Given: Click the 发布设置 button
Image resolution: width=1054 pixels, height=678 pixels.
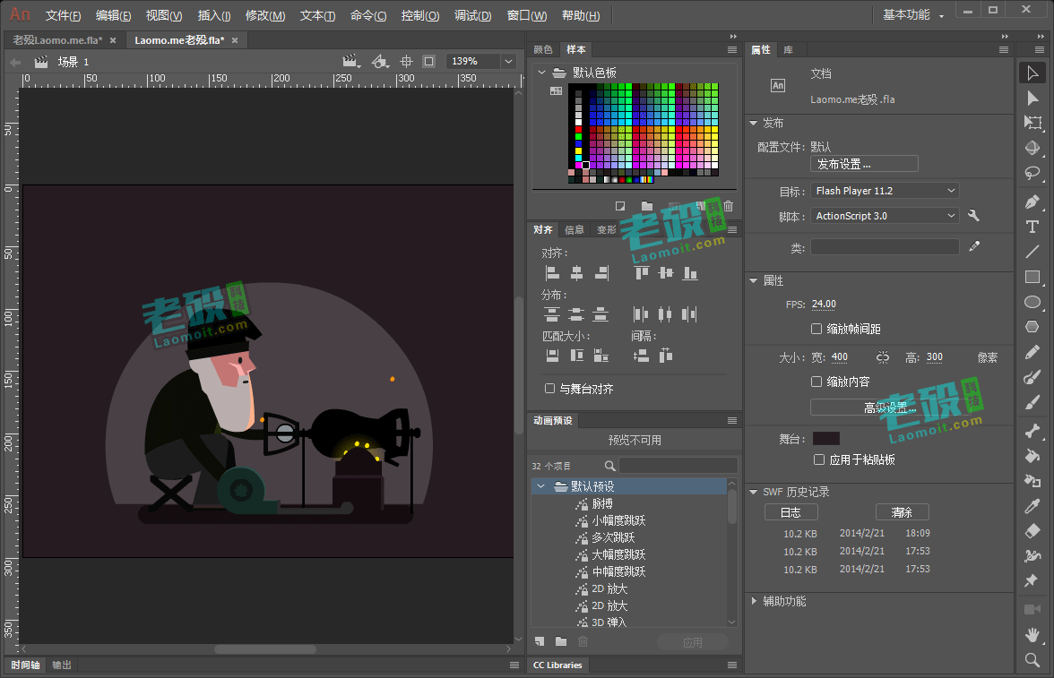Looking at the screenshot, I should coord(864,164).
